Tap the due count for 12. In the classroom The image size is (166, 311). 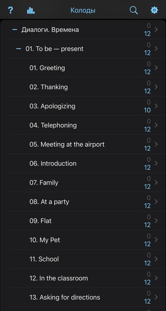147,282
